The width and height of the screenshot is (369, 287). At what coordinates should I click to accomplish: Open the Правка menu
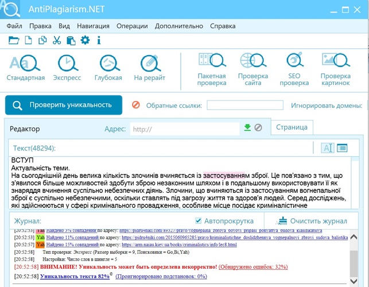[40, 26]
